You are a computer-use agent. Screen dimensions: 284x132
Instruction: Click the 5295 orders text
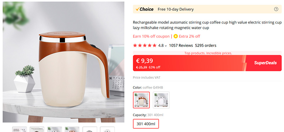coord(206,46)
